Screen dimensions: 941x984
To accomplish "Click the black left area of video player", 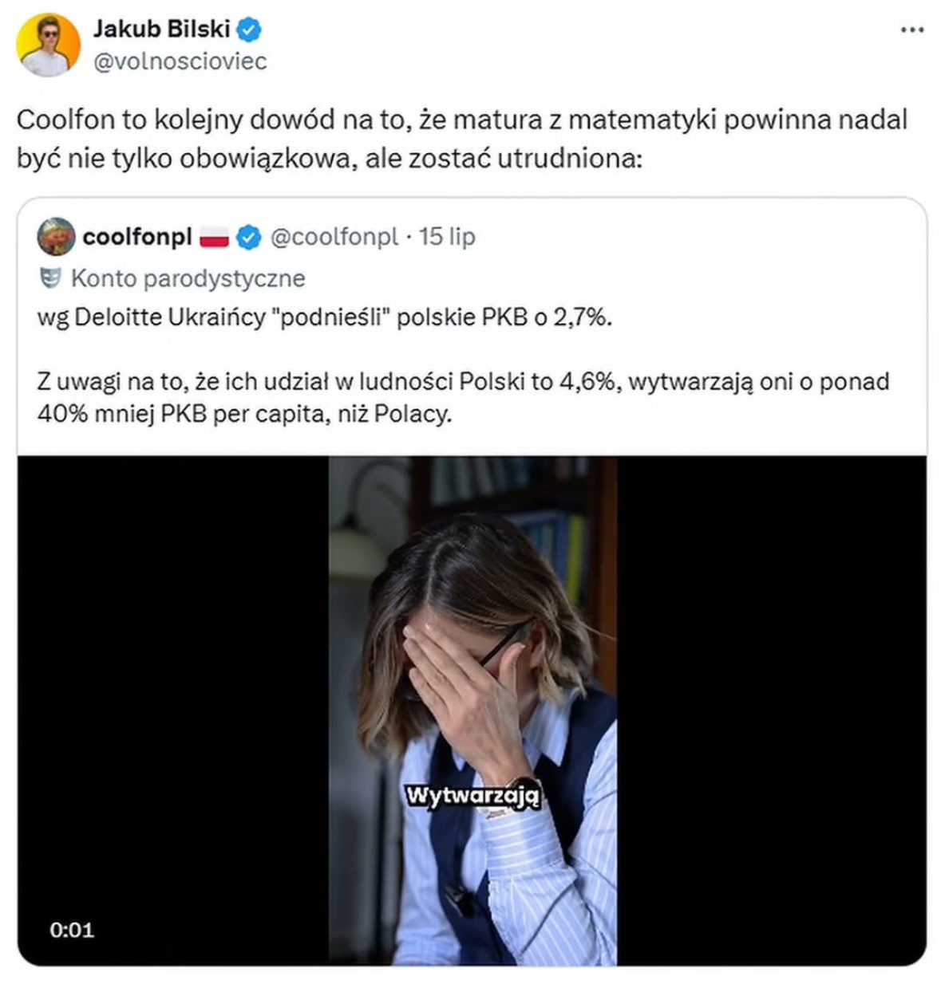I will tap(172, 678).
